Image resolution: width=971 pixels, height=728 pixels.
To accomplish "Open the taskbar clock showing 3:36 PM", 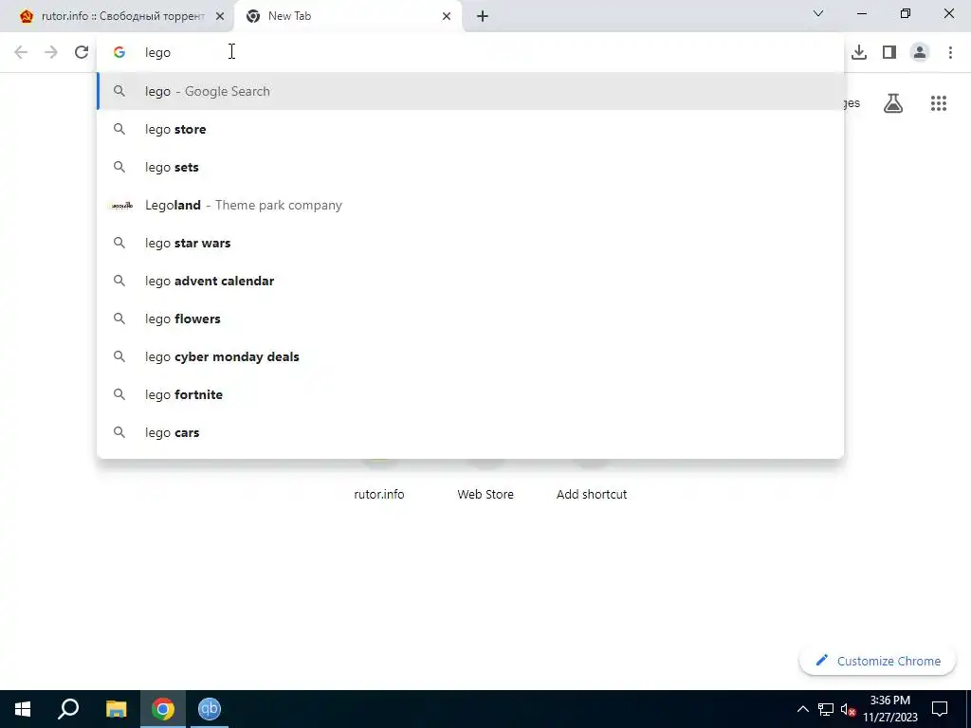I will [890, 709].
